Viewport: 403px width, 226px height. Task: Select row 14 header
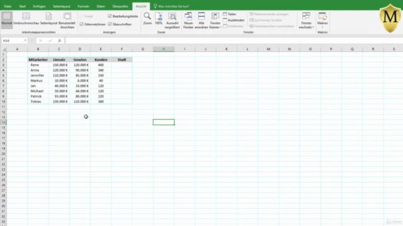click(3, 122)
